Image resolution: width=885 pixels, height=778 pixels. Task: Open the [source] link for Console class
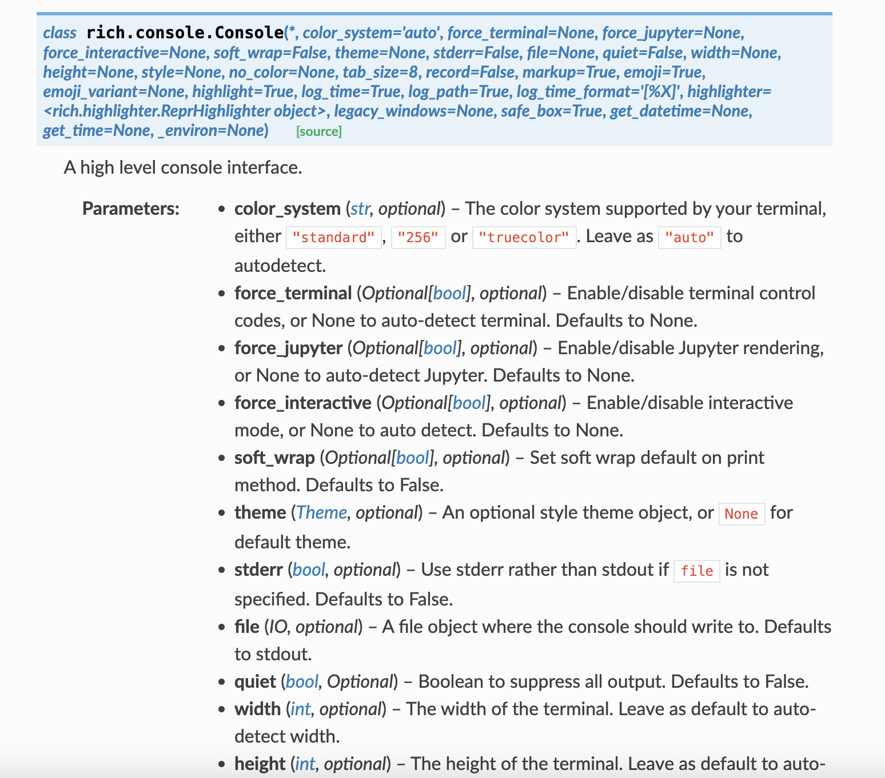click(318, 131)
